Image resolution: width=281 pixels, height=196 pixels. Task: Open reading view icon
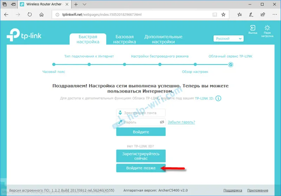point(215,15)
